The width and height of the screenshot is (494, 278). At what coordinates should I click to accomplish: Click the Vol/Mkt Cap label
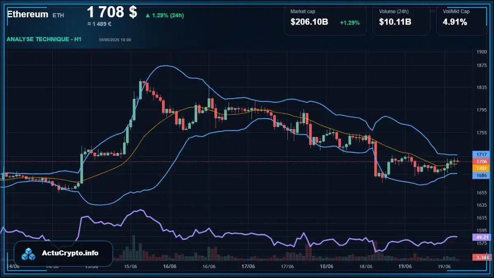tap(456, 12)
